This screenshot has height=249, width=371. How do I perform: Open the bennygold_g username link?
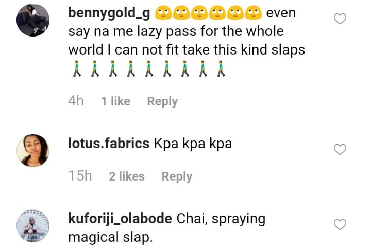[x=109, y=13]
